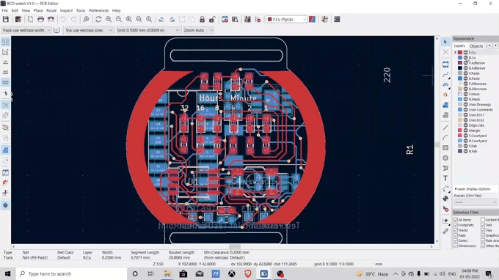Image resolution: width=499 pixels, height=280 pixels.
Task: Refresh the view with the redraw icon
Action: 98,19
